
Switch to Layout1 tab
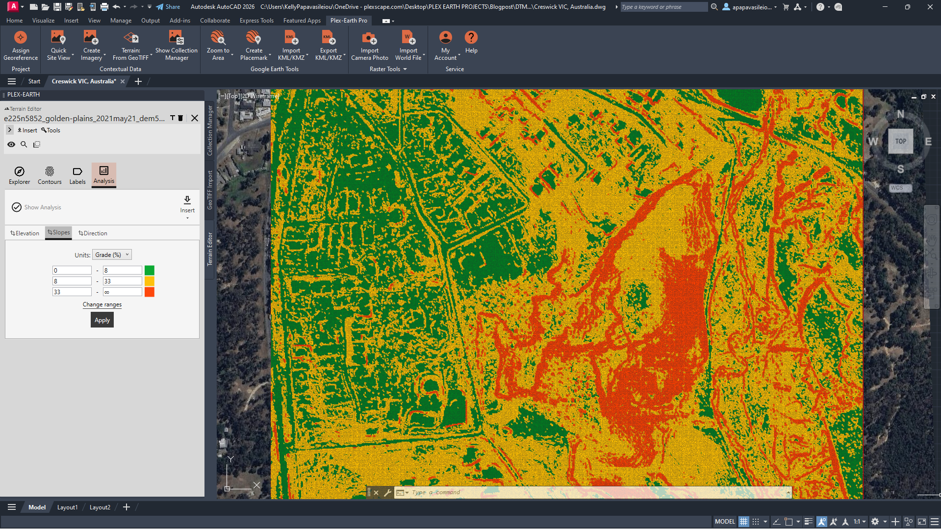(x=67, y=507)
